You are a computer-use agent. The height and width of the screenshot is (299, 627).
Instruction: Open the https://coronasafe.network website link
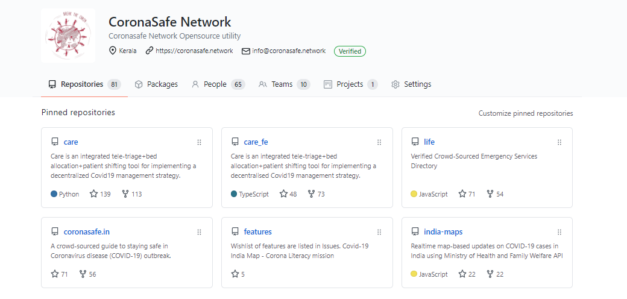tap(194, 51)
